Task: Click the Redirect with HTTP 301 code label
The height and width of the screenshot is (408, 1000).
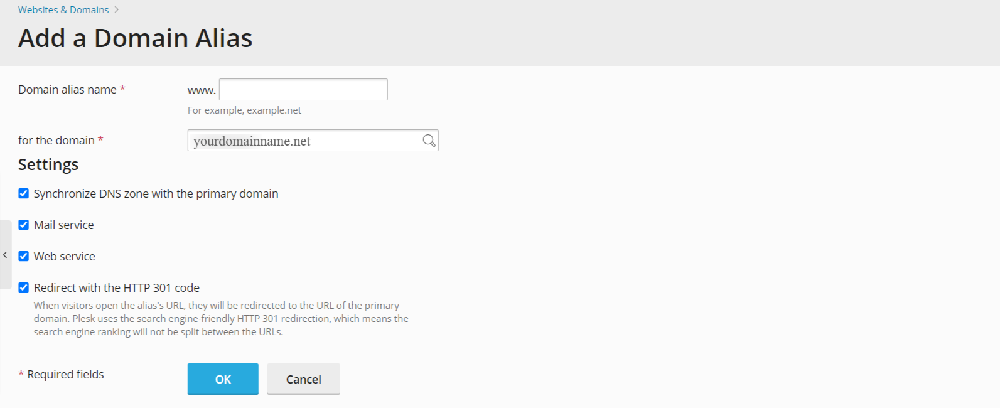Action: (116, 287)
